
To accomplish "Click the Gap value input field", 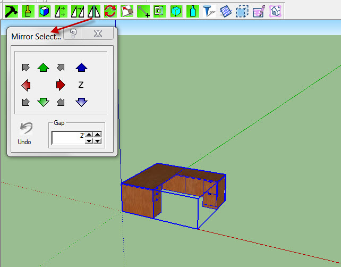I will (x=68, y=138).
